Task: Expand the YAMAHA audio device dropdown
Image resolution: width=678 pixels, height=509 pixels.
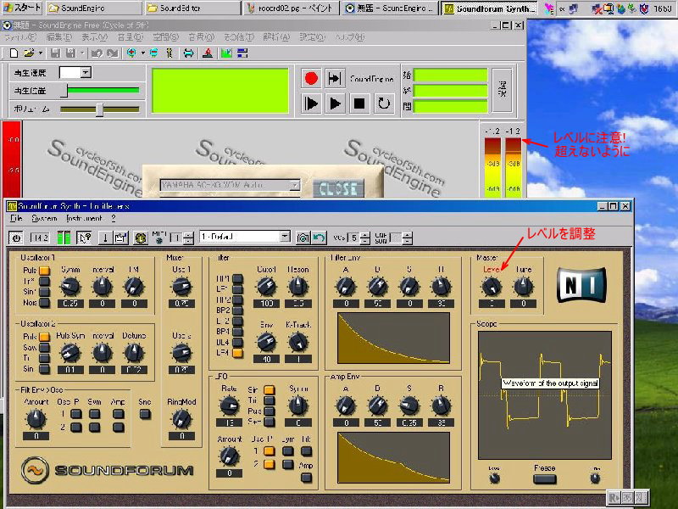Action: (294, 185)
